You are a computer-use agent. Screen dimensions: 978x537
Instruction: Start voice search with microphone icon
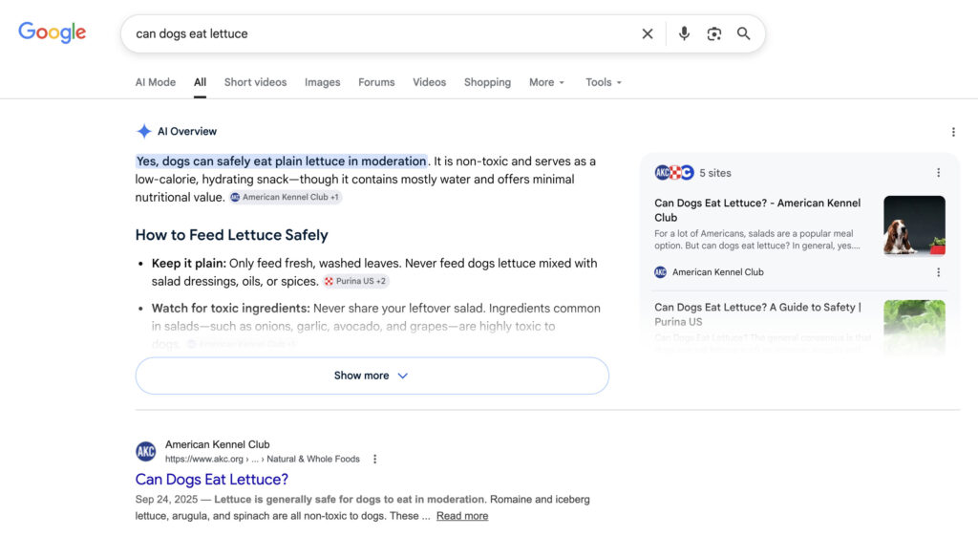click(684, 33)
